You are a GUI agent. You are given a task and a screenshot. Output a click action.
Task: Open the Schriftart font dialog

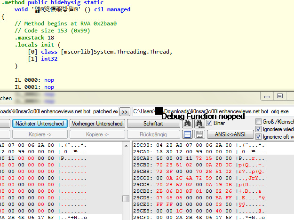(x=153, y=124)
